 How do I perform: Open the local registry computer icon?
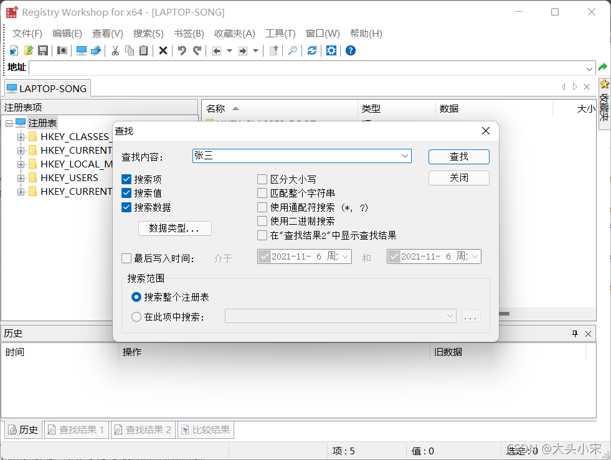pyautogui.click(x=82, y=50)
